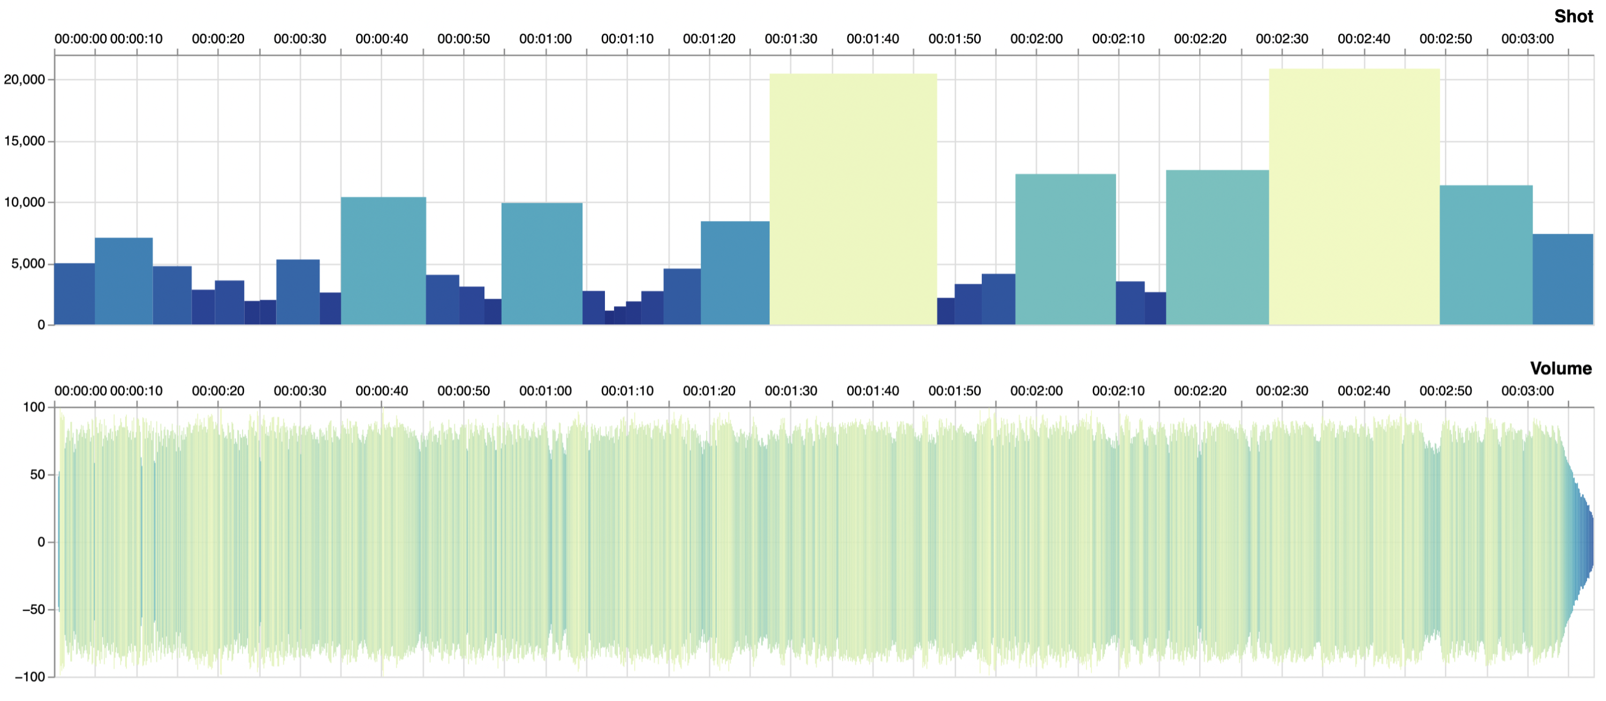The height and width of the screenshot is (701, 1606).
Task: Select the teal bar at 00:00:40
Action: point(383,261)
